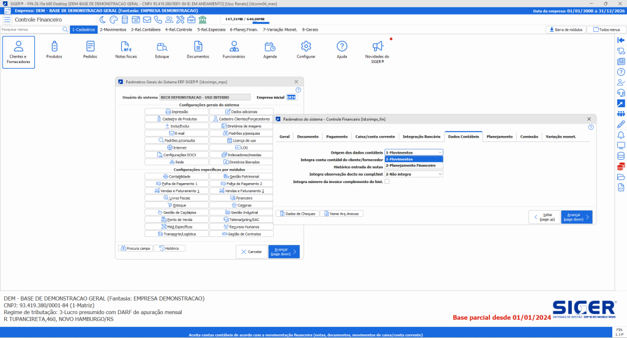Viewport: 627px width, 338px height.
Task: Click hamburger menu icon beside Controle Financeiro
Action: (x=7, y=20)
